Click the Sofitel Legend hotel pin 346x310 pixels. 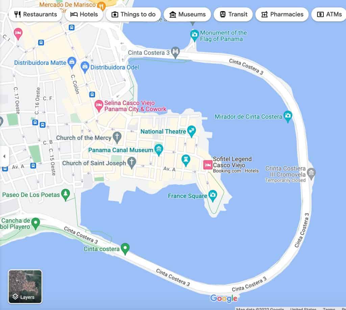click(207, 165)
